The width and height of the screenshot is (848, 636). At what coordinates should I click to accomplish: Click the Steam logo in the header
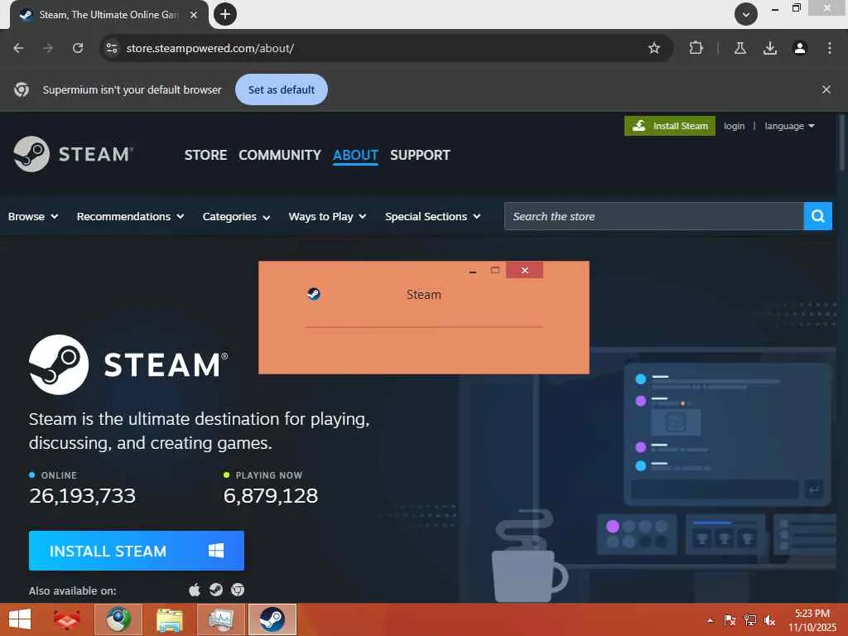click(73, 154)
